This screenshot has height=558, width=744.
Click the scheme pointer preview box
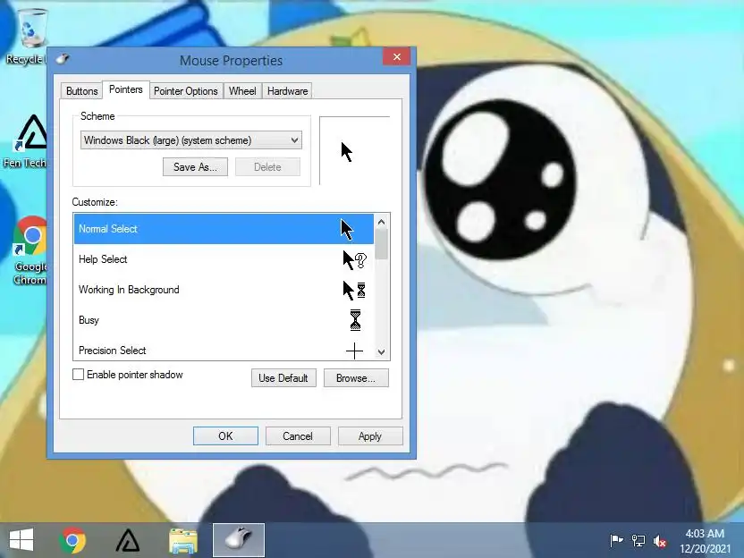[x=354, y=150]
